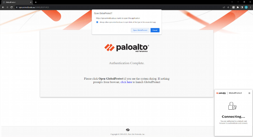The image size is (253, 137).
Task: Open a new browser tab
Action: [36, 2]
